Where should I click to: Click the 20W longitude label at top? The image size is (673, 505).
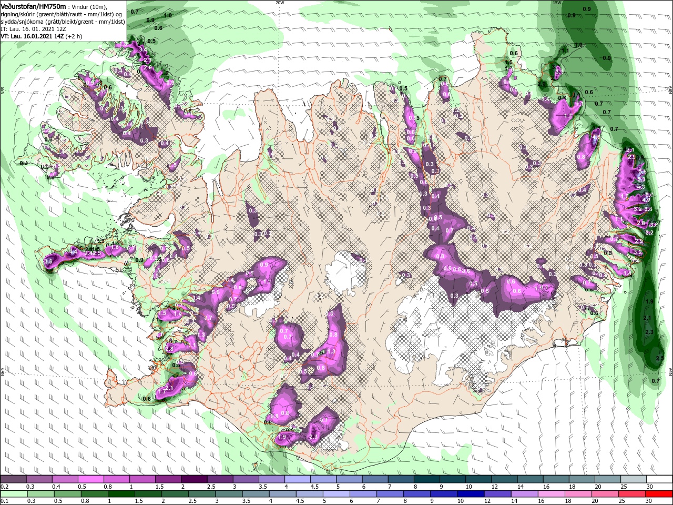click(280, 3)
